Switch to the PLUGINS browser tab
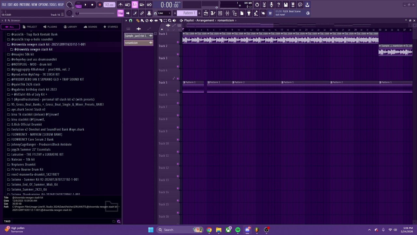This screenshot has height=235, width=417. tap(50, 27)
